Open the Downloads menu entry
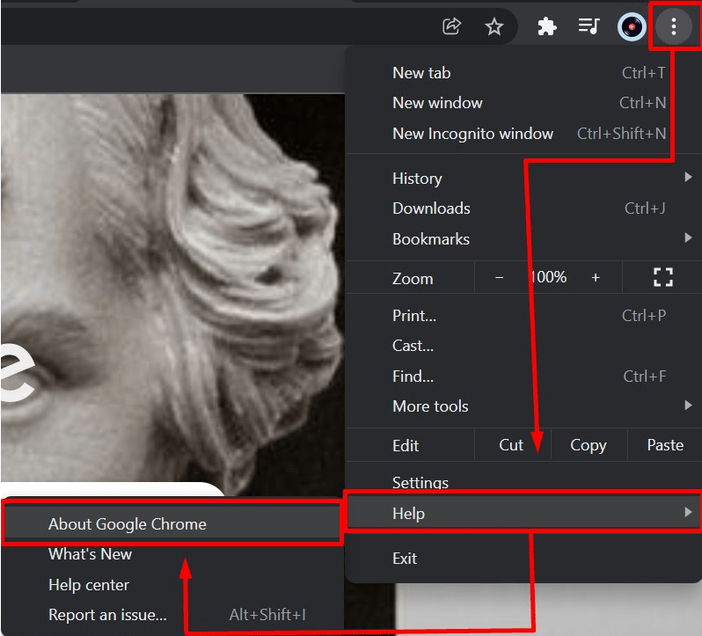702x636 pixels. [431, 208]
